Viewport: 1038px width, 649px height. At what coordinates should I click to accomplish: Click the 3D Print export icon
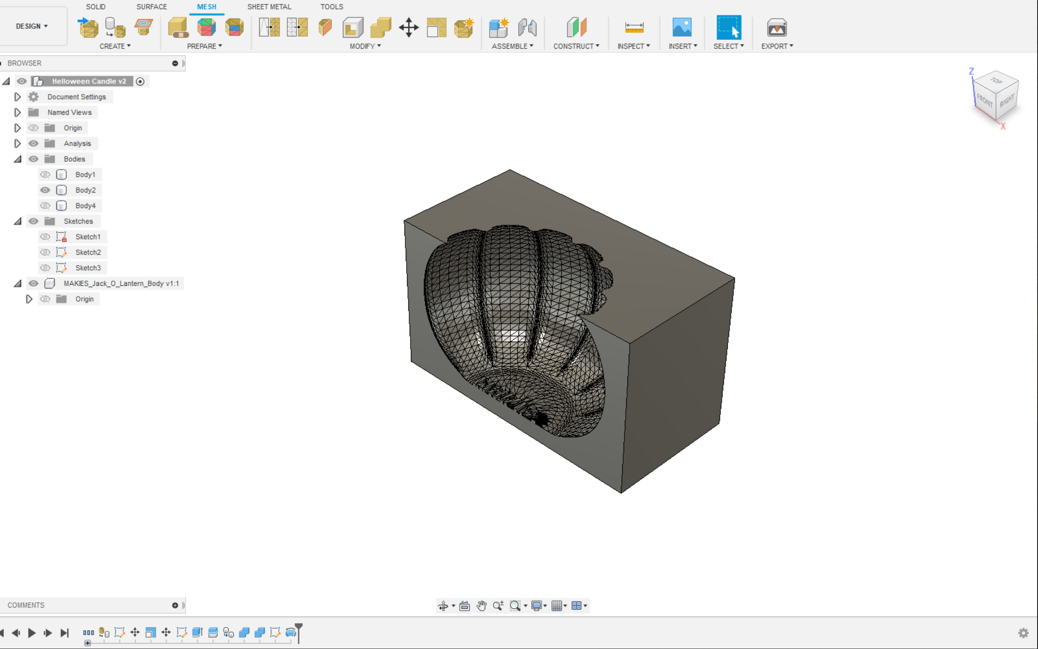pyautogui.click(x=777, y=28)
